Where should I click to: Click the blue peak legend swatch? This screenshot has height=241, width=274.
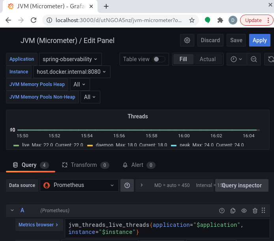click(174, 145)
